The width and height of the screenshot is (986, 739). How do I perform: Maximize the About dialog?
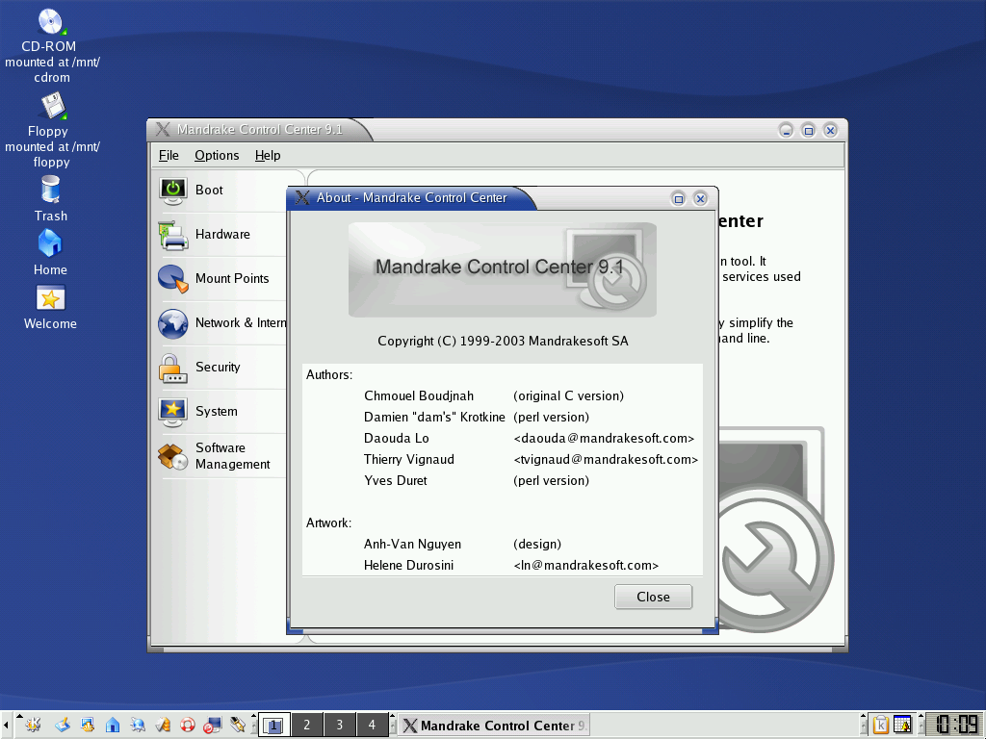click(x=679, y=199)
